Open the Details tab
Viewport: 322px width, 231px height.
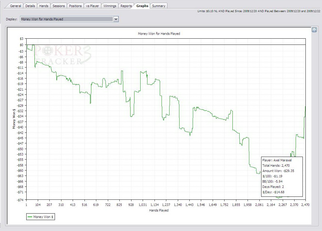30,6
